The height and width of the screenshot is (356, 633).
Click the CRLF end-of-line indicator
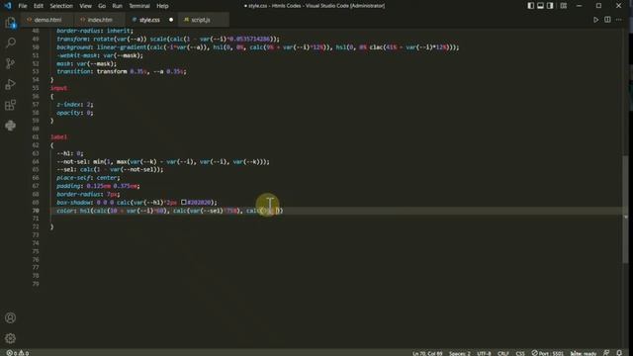tap(503, 353)
